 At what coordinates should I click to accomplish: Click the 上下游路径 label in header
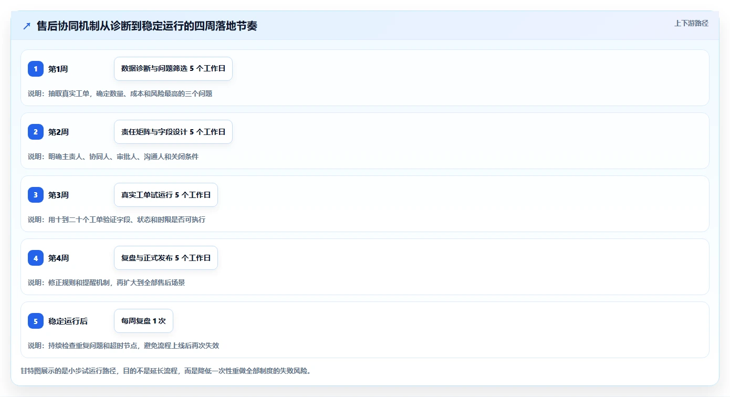point(691,23)
